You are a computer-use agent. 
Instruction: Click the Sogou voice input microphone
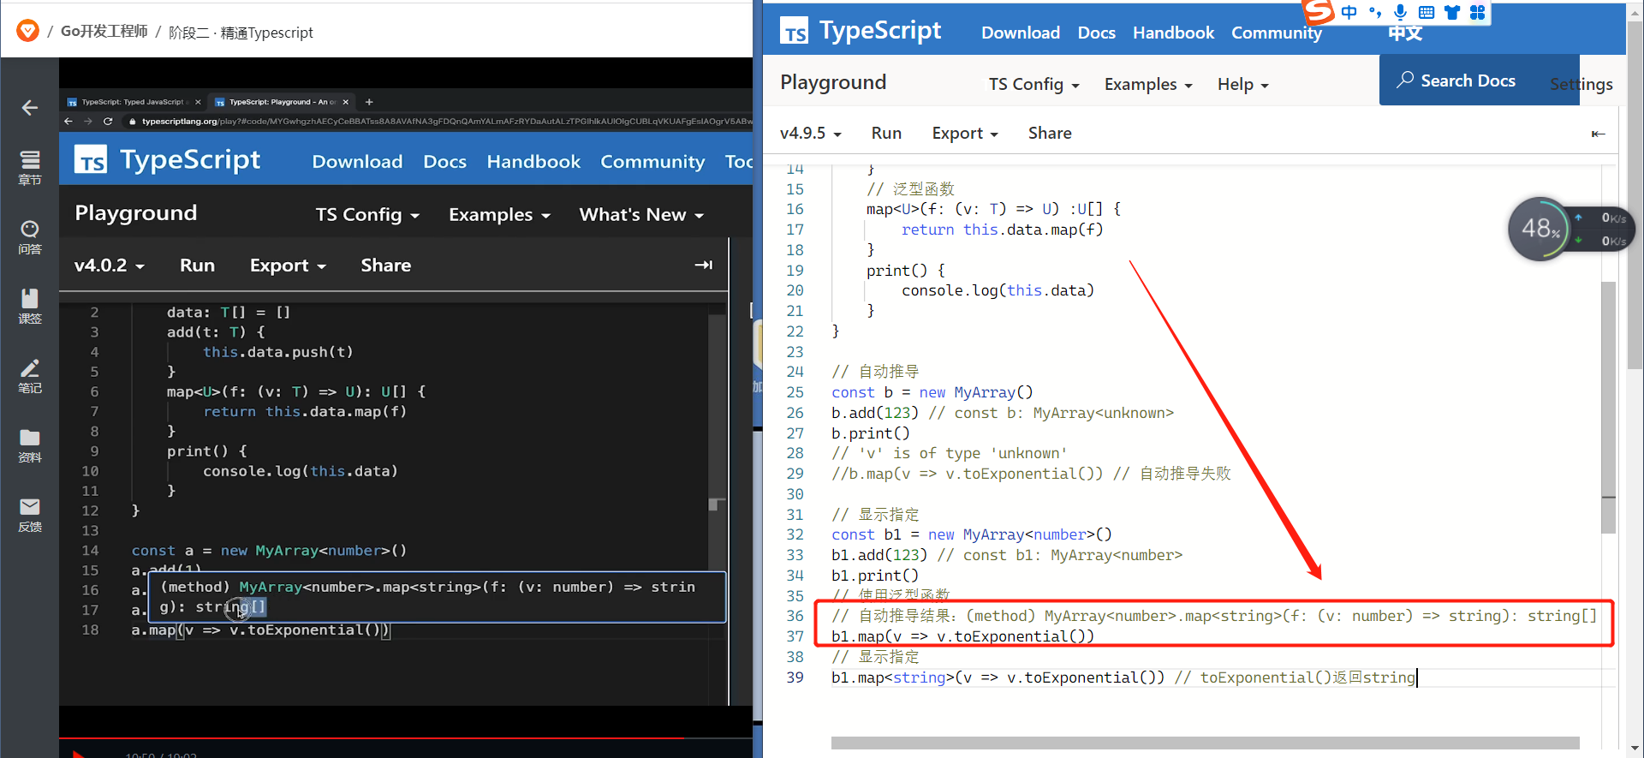1400,12
